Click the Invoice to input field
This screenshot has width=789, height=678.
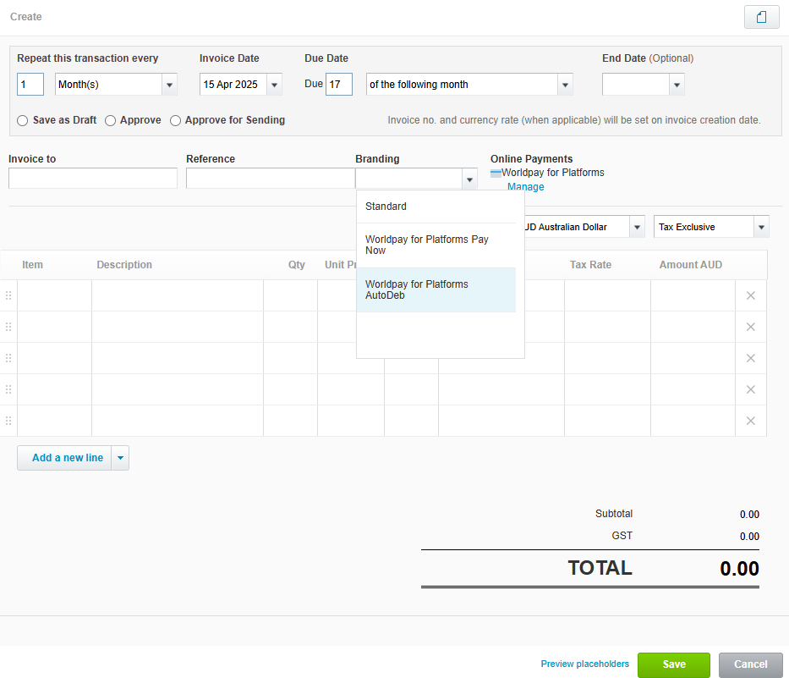(93, 178)
